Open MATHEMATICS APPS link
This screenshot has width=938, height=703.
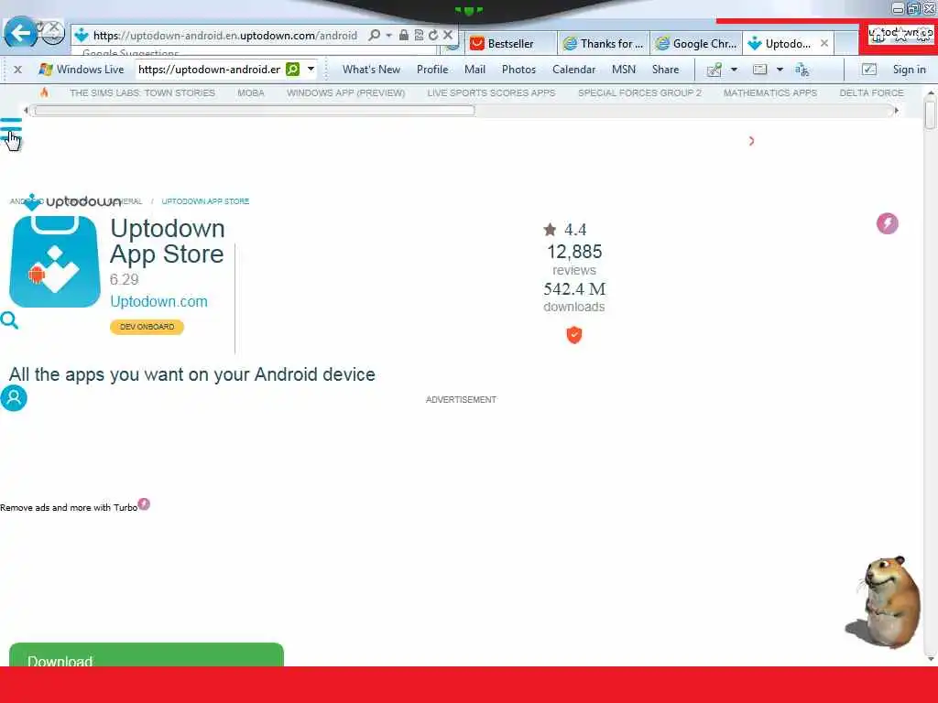coord(769,92)
